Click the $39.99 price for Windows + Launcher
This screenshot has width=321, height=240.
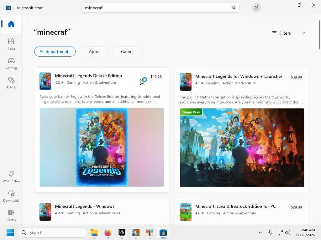296,77
